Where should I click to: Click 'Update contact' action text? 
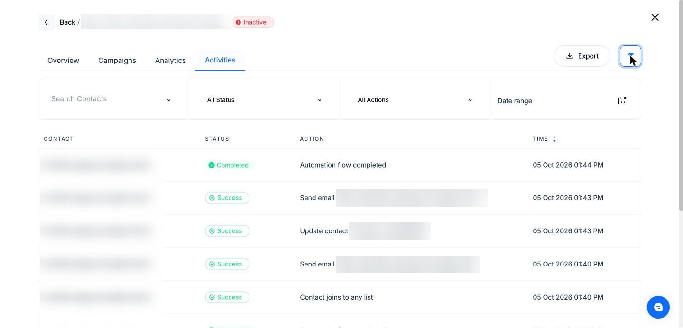[324, 231]
